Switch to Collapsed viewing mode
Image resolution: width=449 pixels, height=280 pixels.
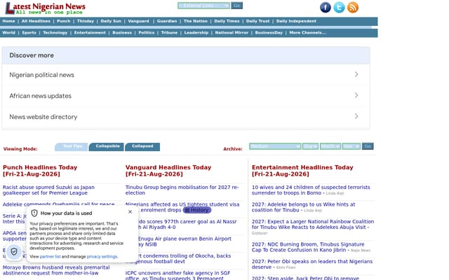[x=142, y=147]
